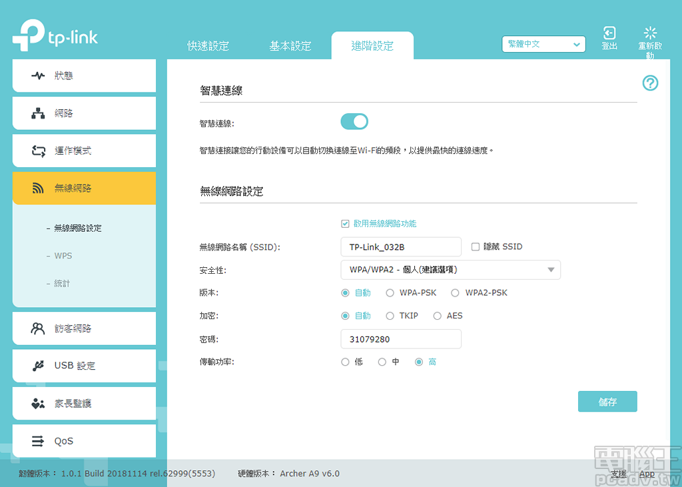The image size is (682, 487).
Task: Click the reboot (重新啟動) icon
Action: click(x=650, y=33)
